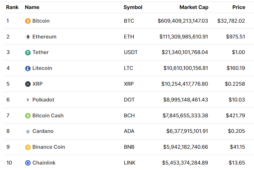Open the Ethereum name link

click(x=44, y=37)
